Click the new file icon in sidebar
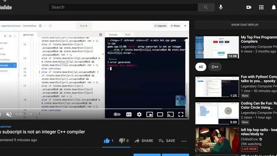This screenshot has height=156, width=277. tap(5, 36)
